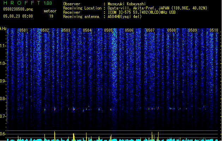The image size is (222, 141).
Task: Click the 1.0 kHz axis label
Action: coord(3,63)
